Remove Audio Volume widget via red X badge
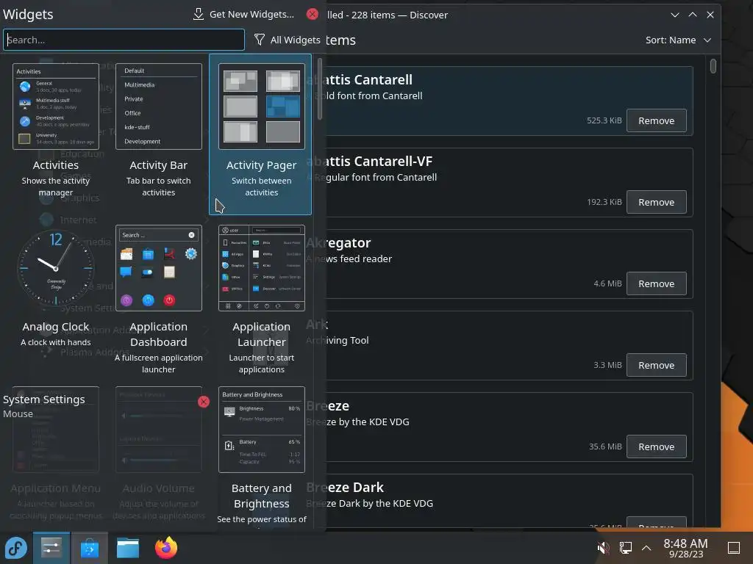This screenshot has height=564, width=753. pyautogui.click(x=204, y=402)
